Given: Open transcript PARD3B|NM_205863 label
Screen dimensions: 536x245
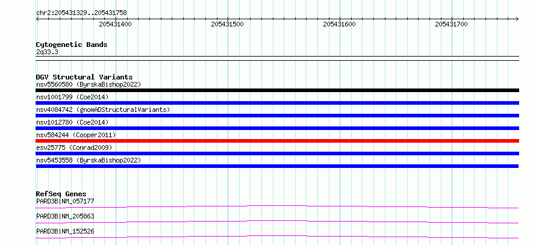Looking at the screenshot, I should click(65, 217).
